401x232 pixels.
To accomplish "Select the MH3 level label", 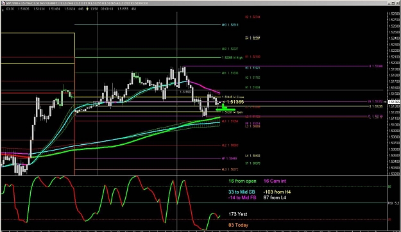I will coord(230,25).
